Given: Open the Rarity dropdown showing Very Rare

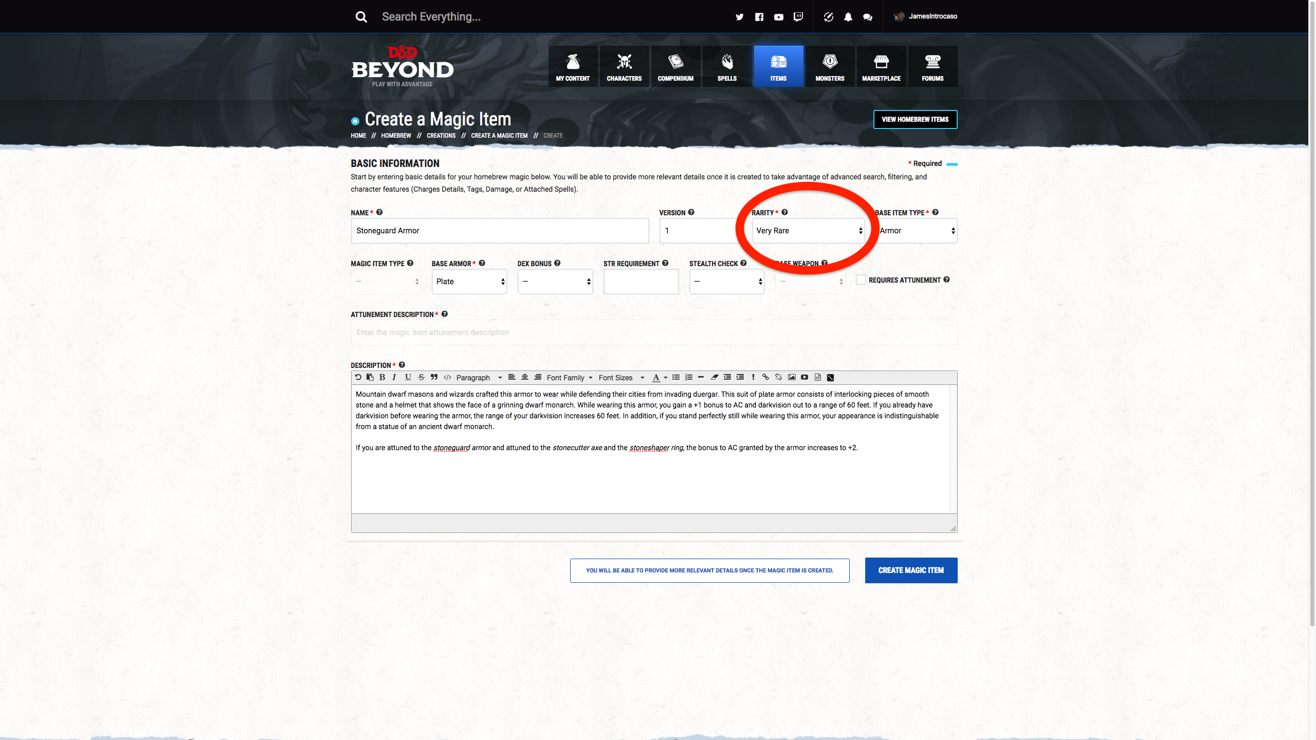Looking at the screenshot, I should click(809, 231).
